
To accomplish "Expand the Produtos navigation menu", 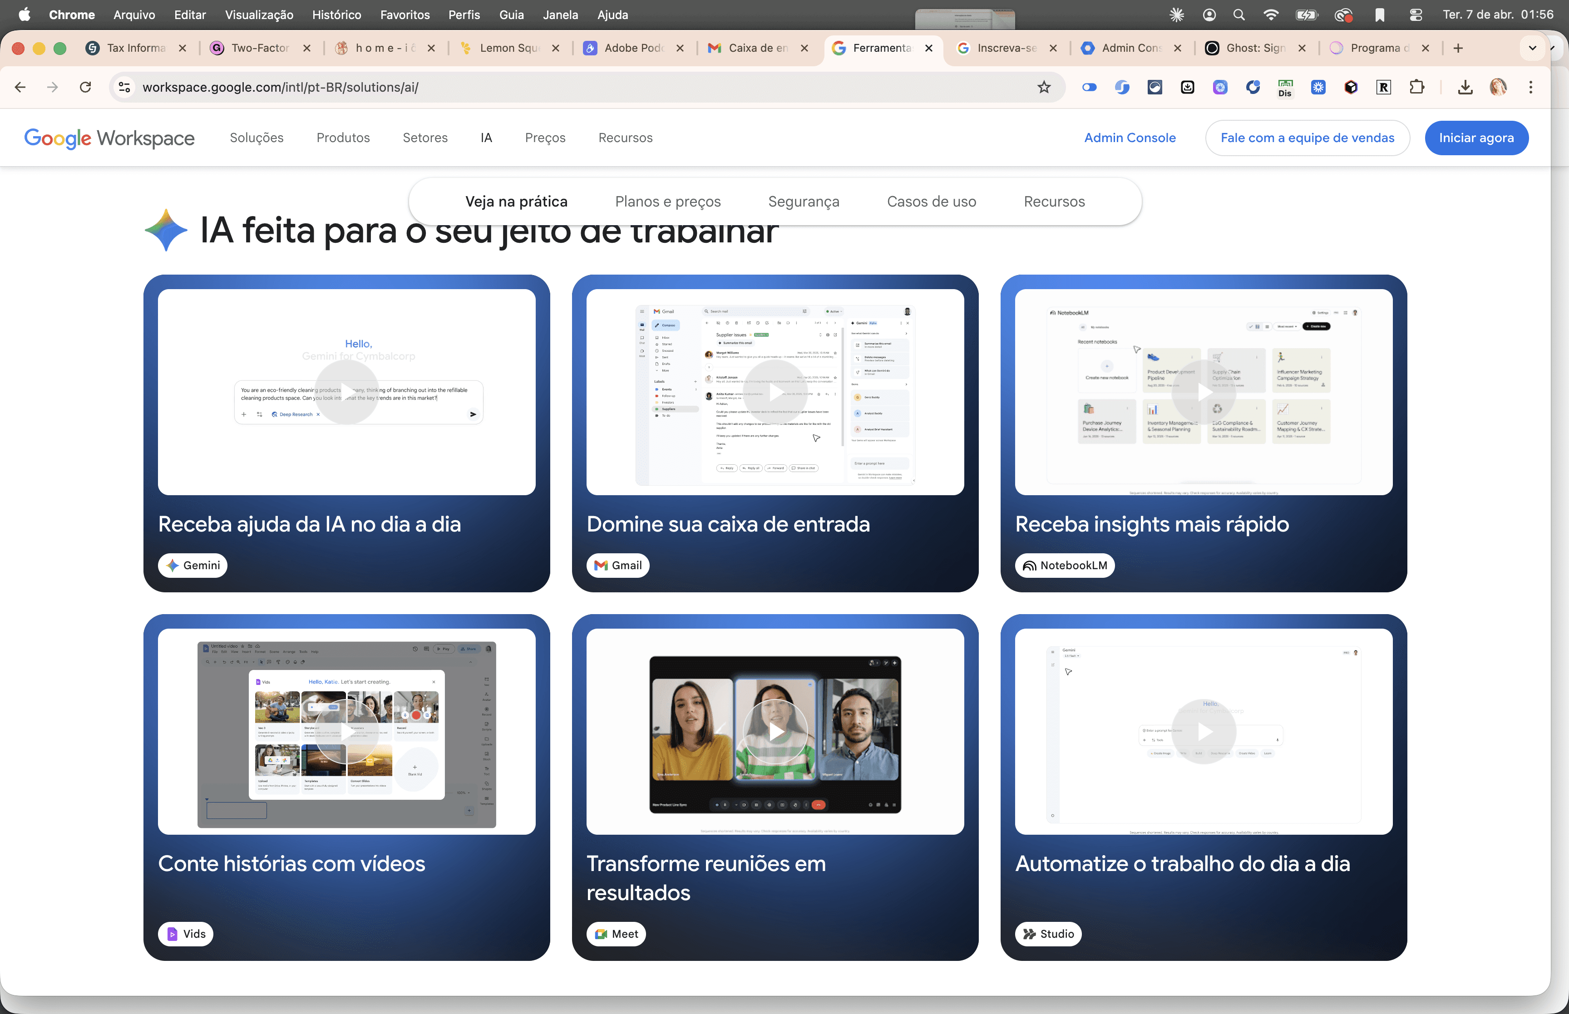I will [x=343, y=138].
